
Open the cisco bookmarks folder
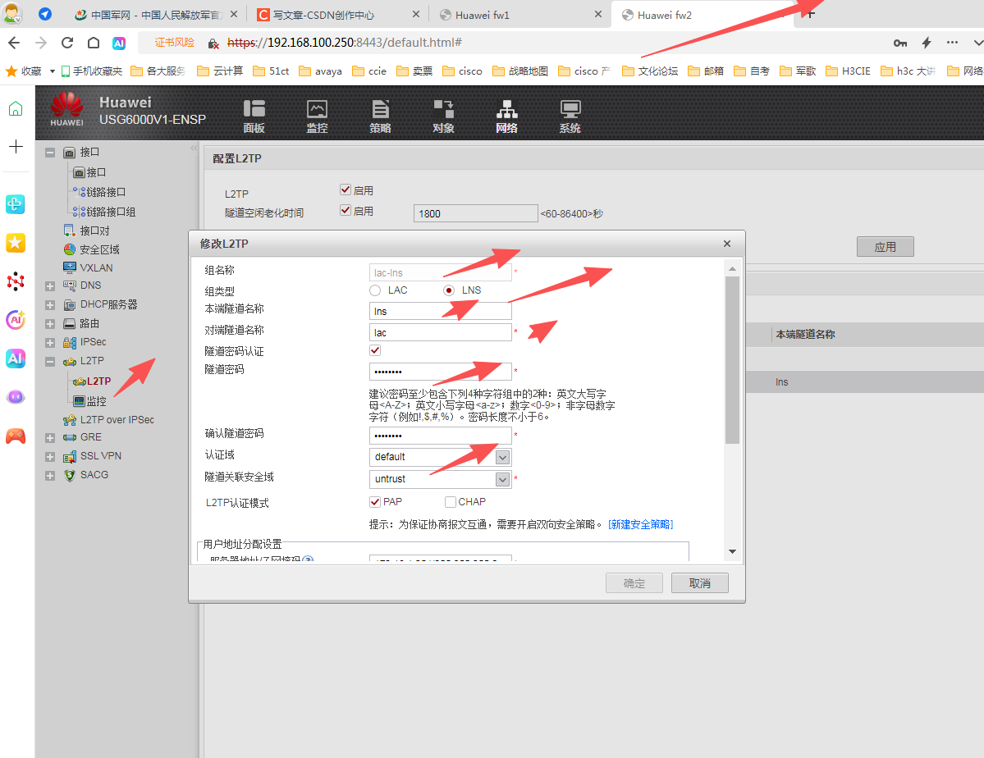(x=463, y=71)
